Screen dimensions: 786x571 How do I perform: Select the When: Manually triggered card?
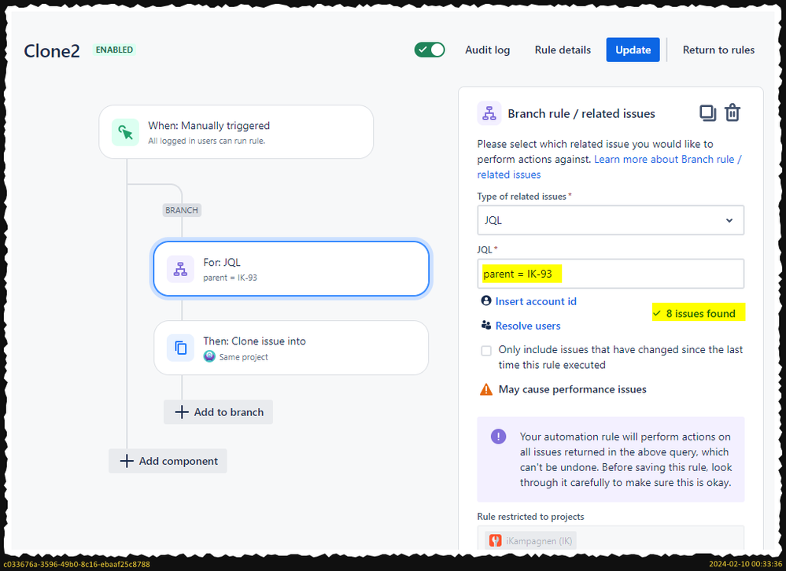(236, 132)
